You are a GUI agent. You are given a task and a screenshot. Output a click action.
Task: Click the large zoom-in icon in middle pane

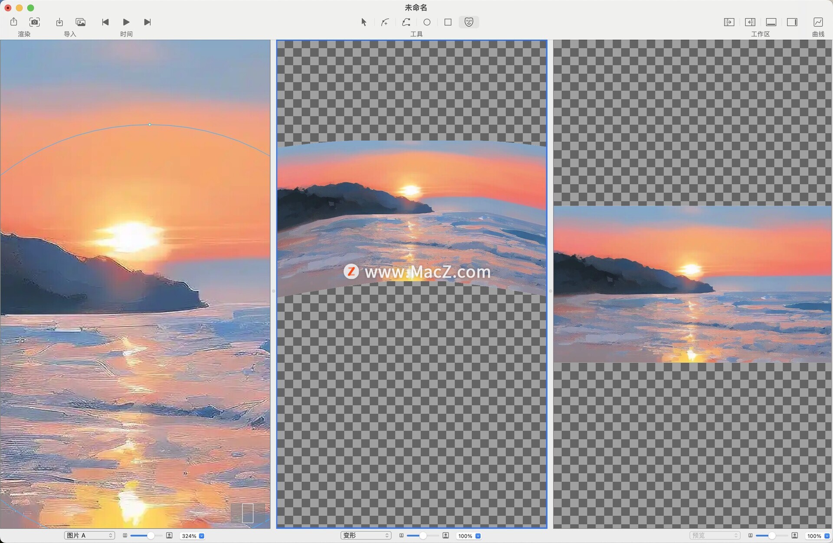point(446,536)
